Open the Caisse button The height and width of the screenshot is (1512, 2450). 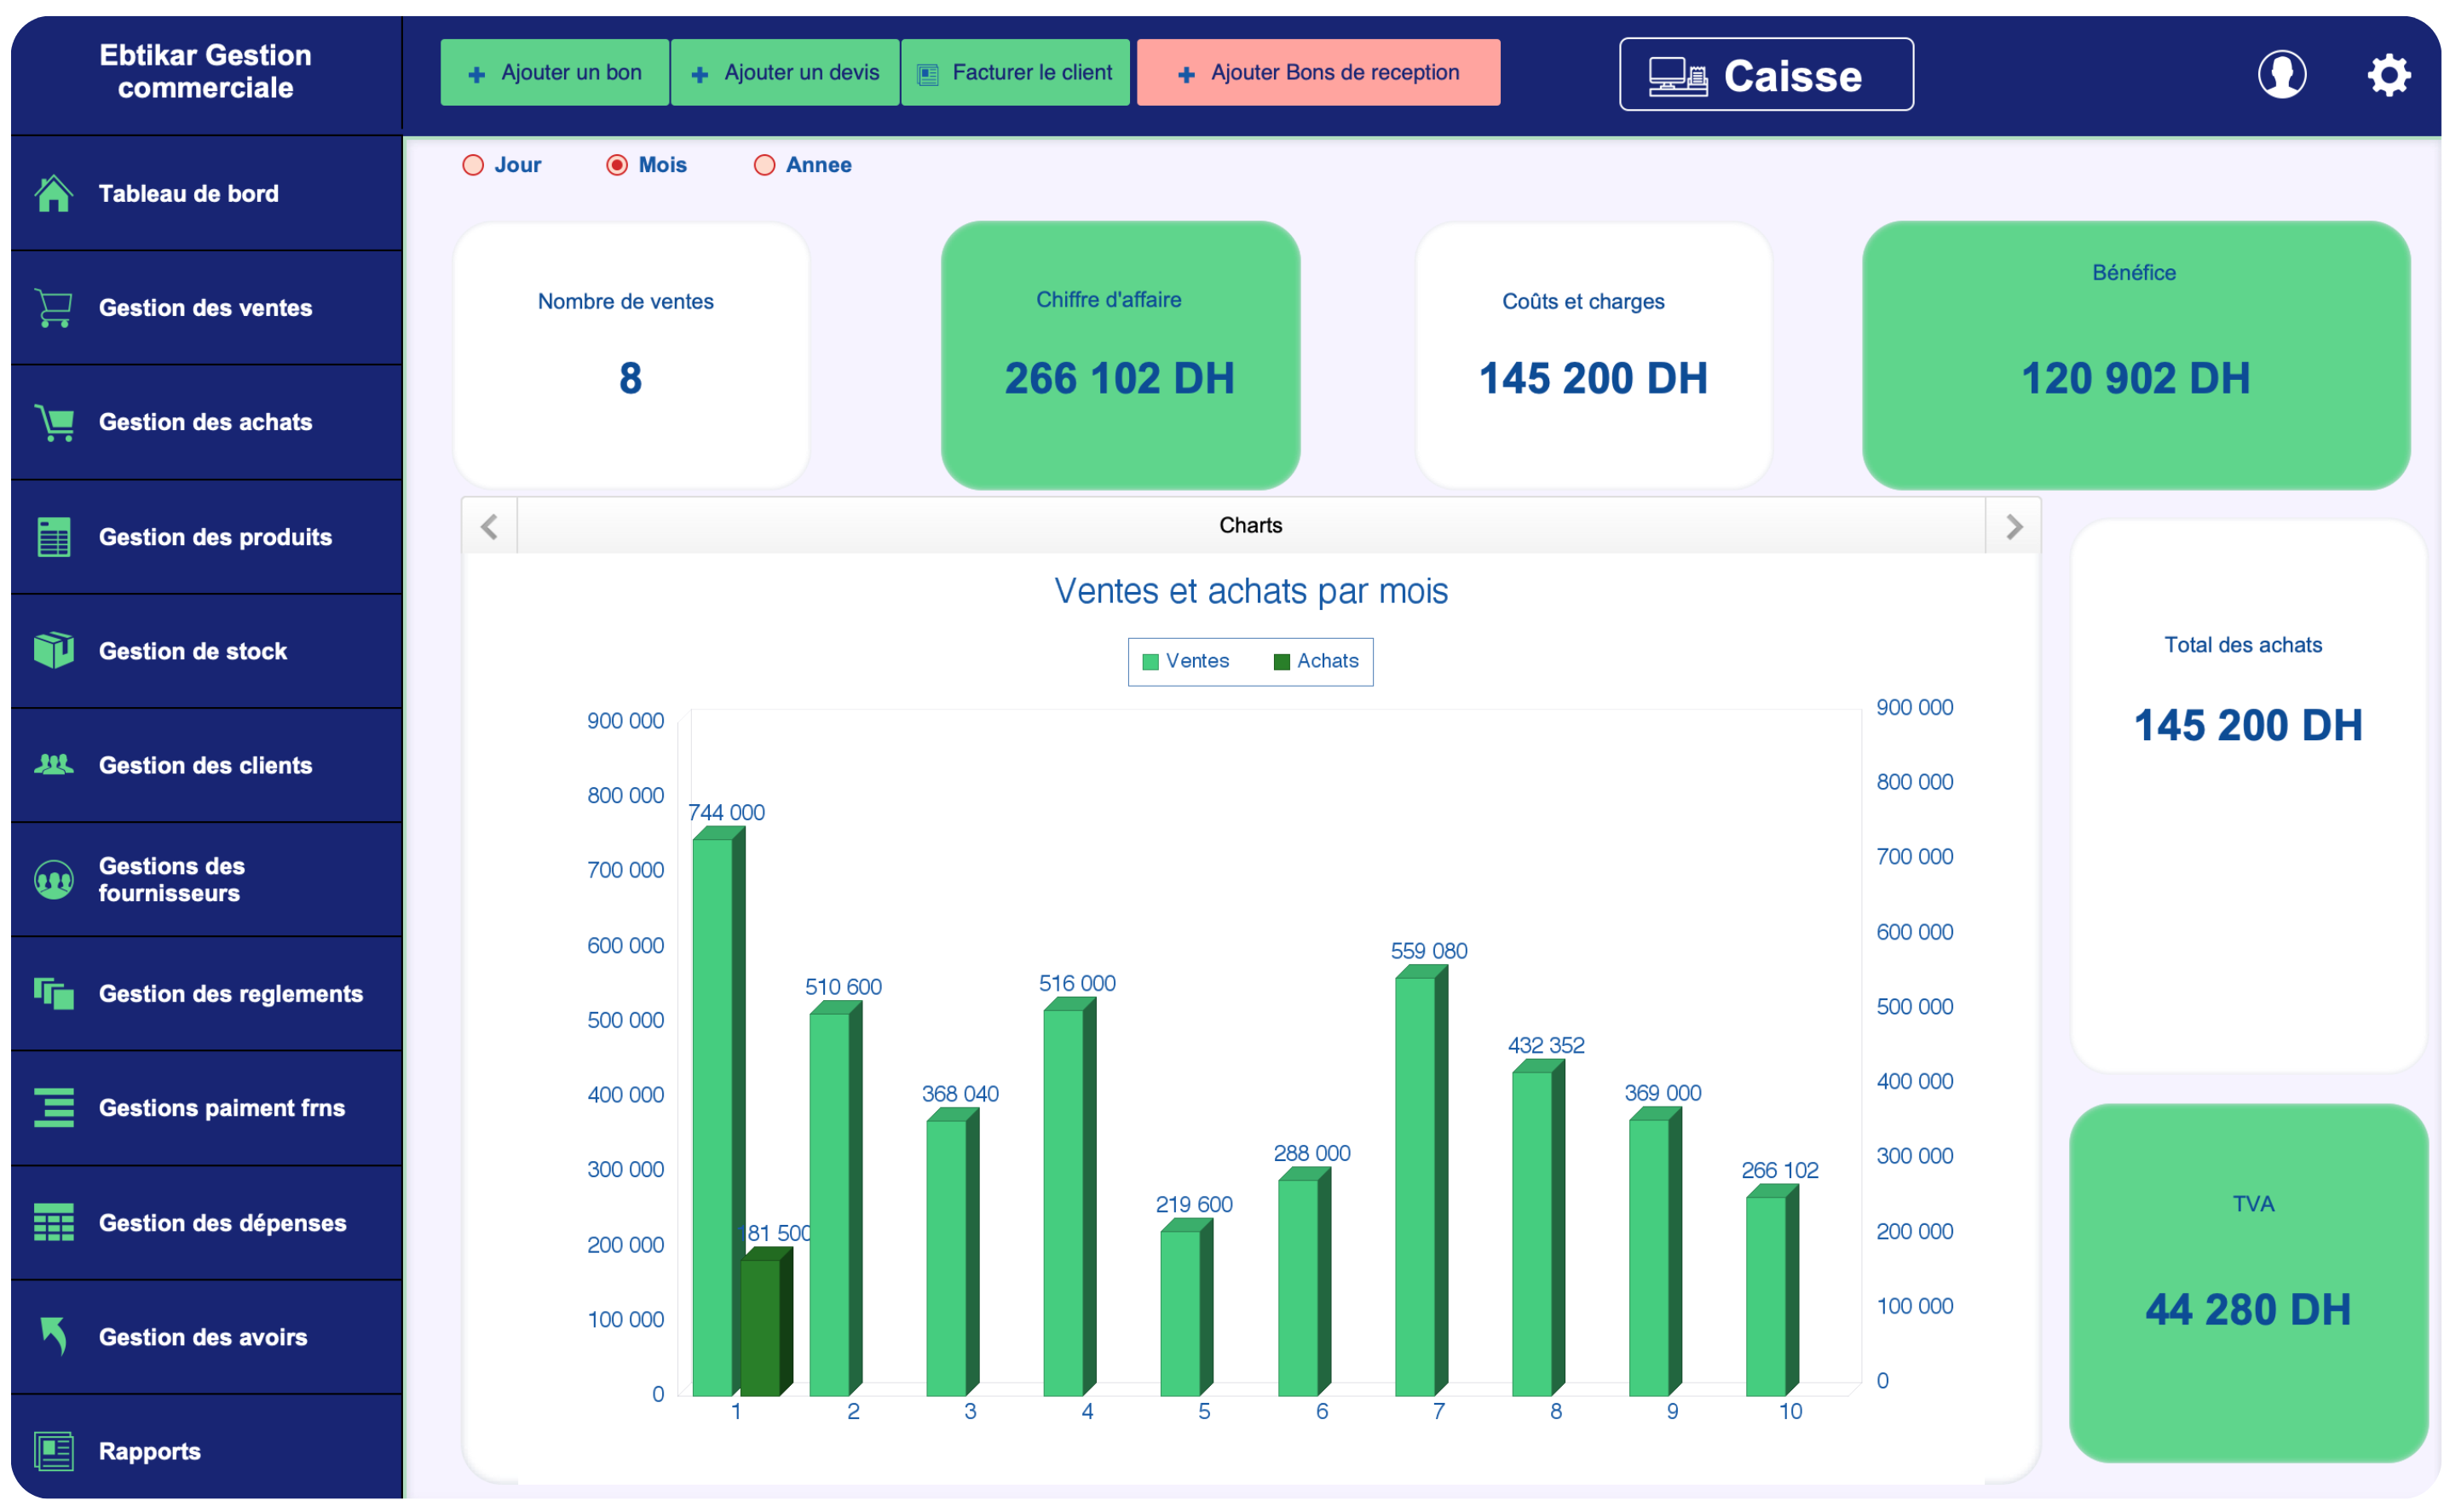coord(1766,75)
